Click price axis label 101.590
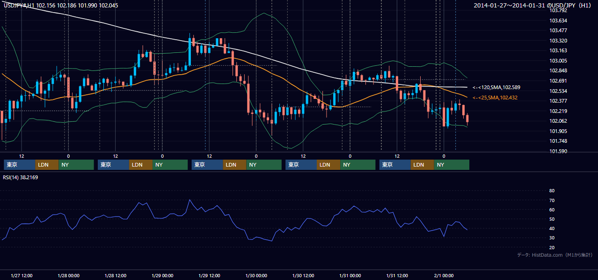This screenshot has height=280, width=598. pyautogui.click(x=558, y=151)
